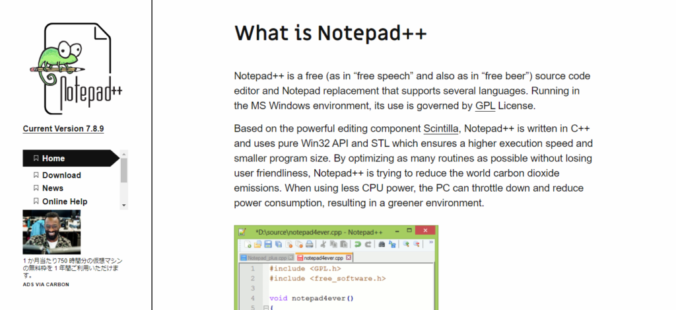Click the scissors Cut icon in screenshot toolbar

(323, 245)
